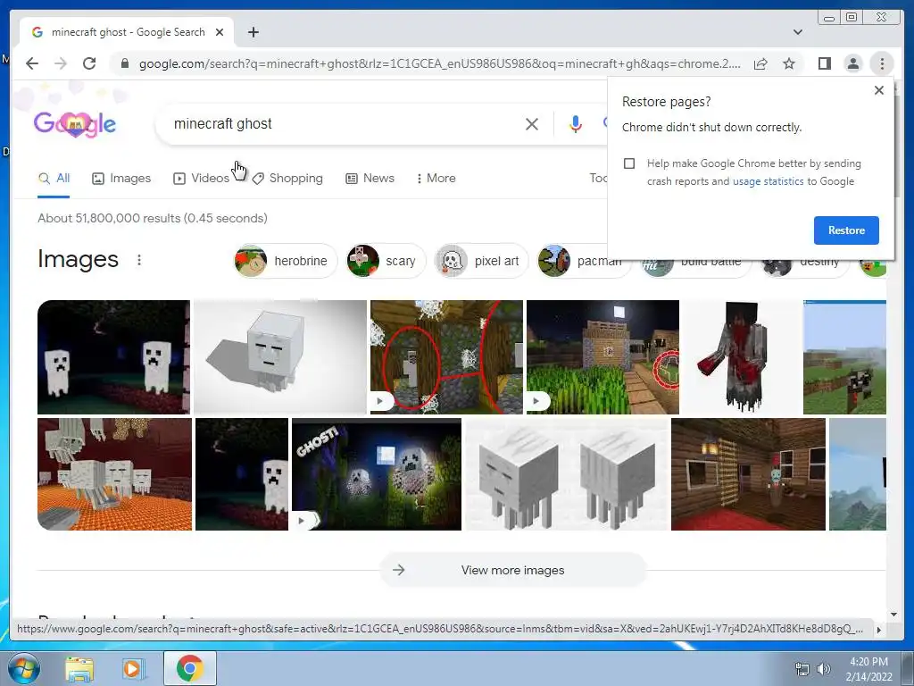
Task: Click the forward navigation arrow
Action: point(61,63)
